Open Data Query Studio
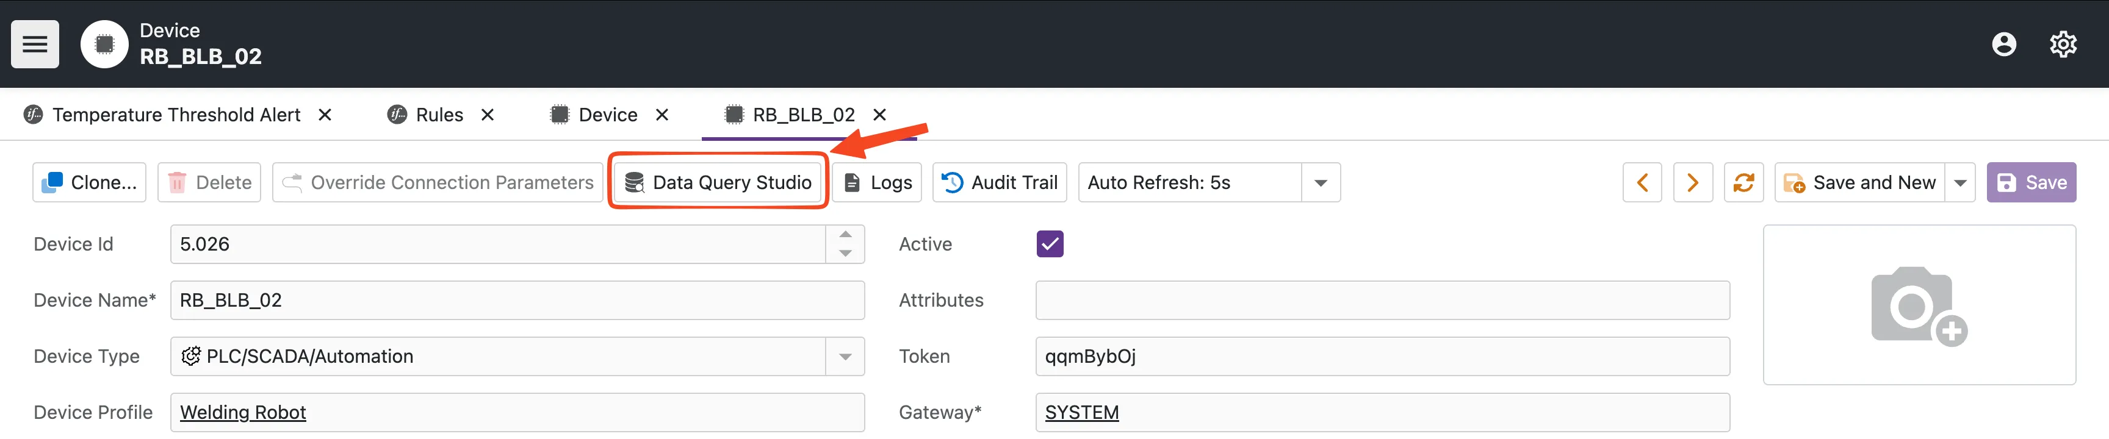Viewport: 2109px width, 439px height. (718, 182)
